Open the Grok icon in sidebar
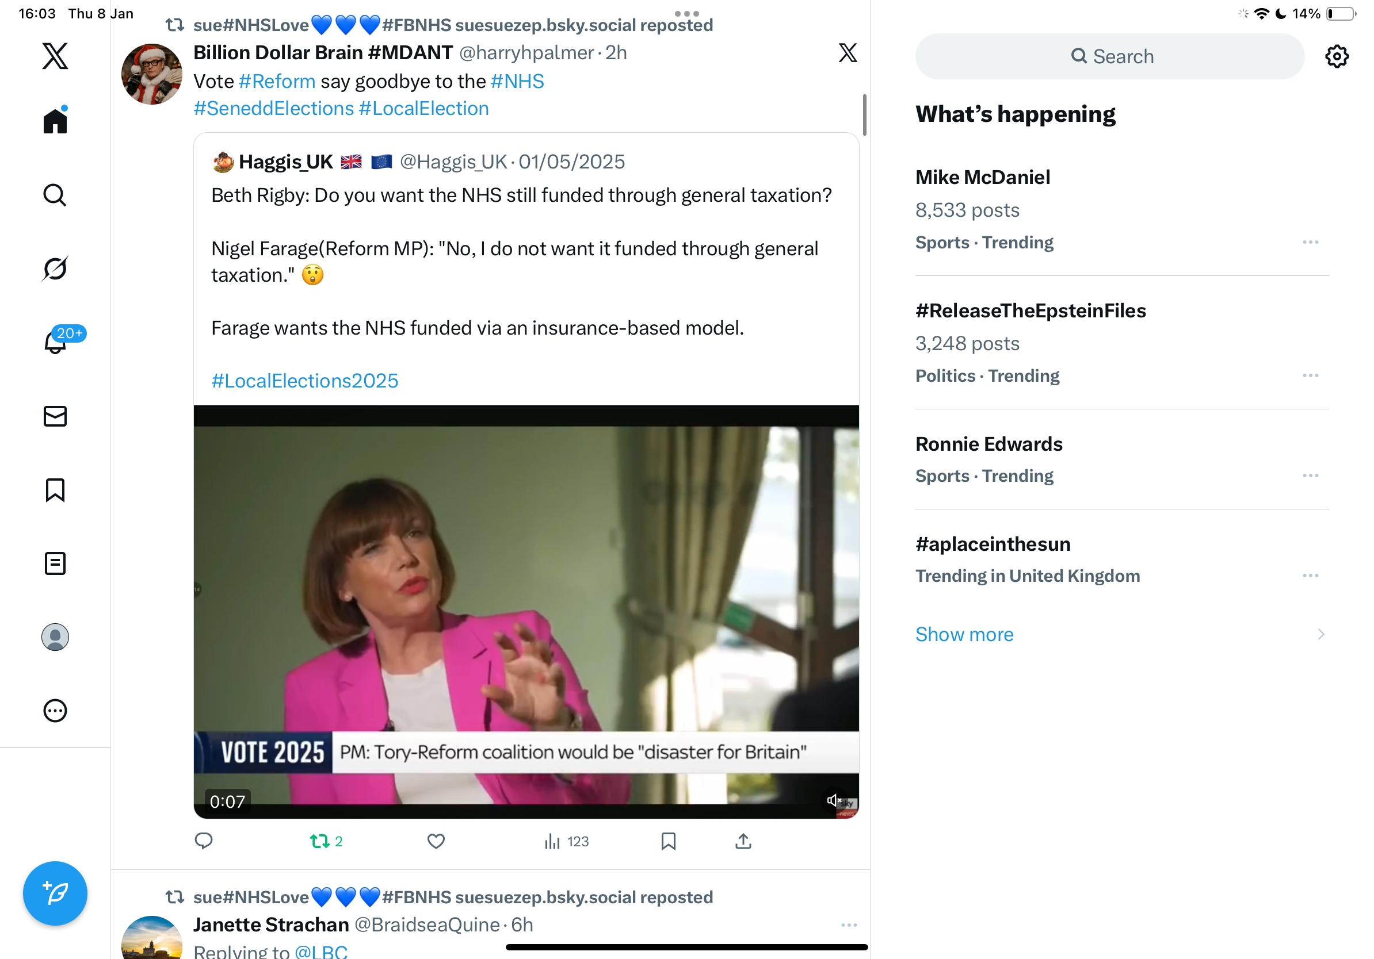Screen dimensions: 1374x959 [55, 268]
